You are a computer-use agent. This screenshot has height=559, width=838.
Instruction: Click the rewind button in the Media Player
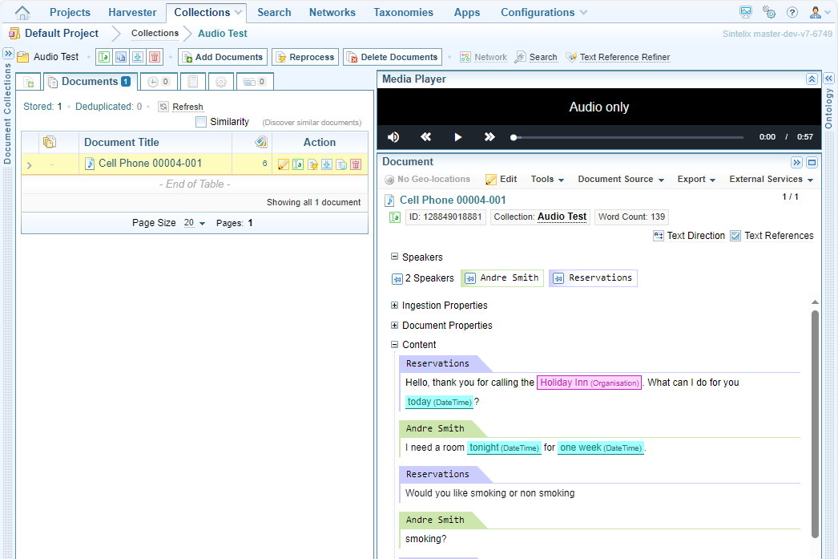(426, 137)
